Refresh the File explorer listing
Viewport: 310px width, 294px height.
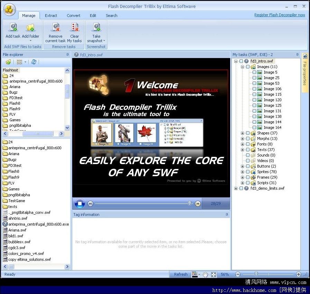34,62
